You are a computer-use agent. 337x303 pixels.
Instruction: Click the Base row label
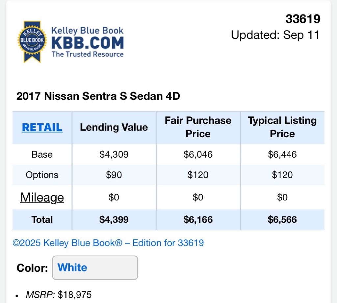click(x=42, y=154)
